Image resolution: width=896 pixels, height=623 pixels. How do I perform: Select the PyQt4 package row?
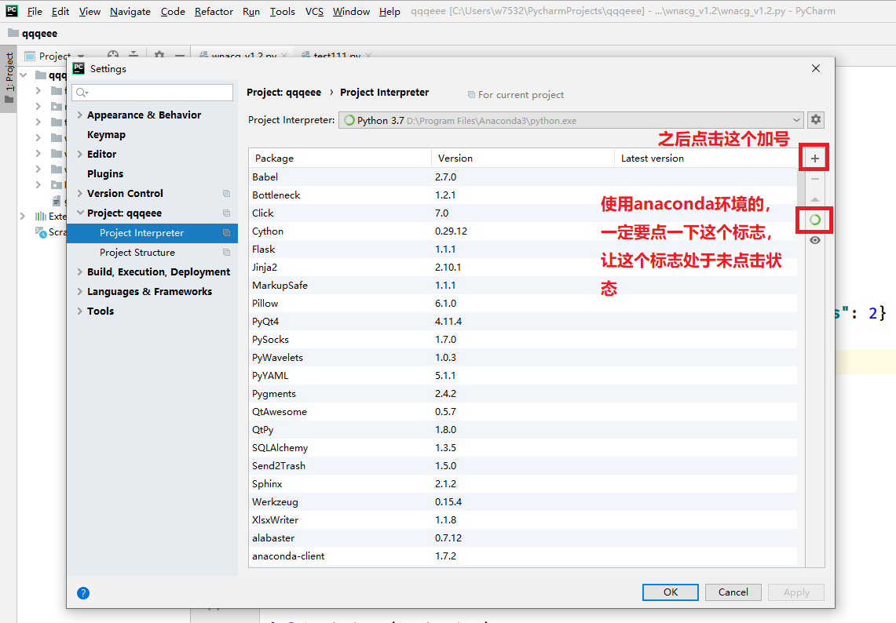click(x=523, y=322)
